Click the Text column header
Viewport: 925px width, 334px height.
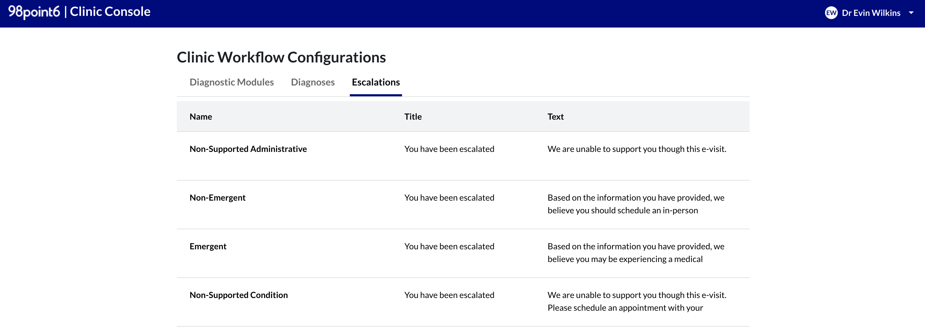[x=556, y=116]
